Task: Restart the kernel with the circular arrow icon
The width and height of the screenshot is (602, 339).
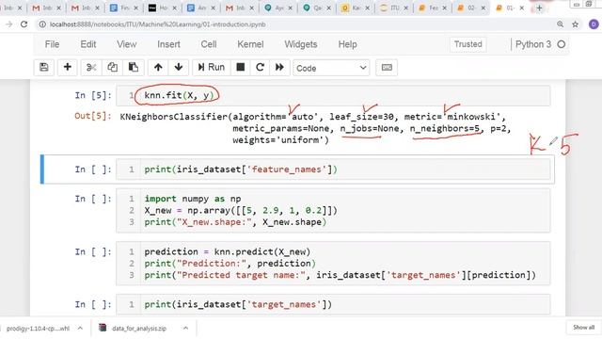Action: (x=260, y=67)
